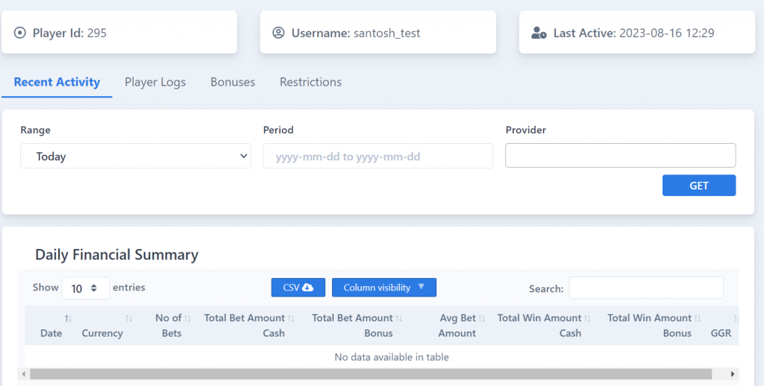
Task: Expand the Column visibility dropdown
Action: (x=384, y=288)
